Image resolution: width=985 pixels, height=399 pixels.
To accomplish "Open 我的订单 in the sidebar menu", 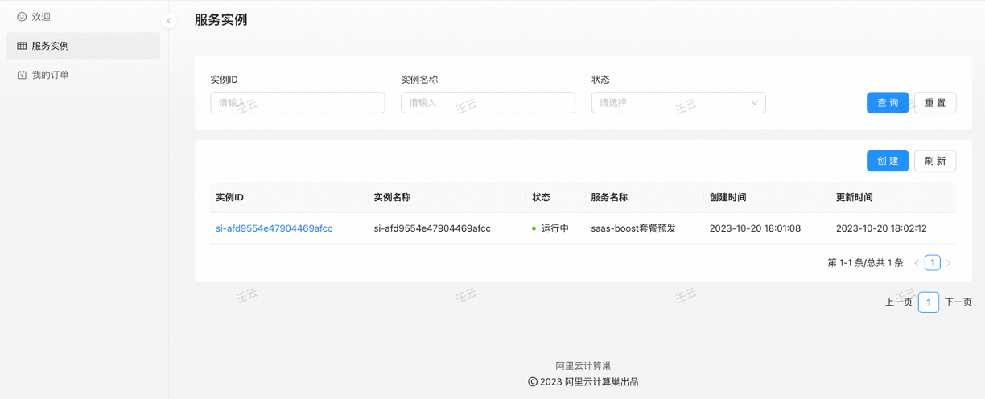I will [50, 75].
